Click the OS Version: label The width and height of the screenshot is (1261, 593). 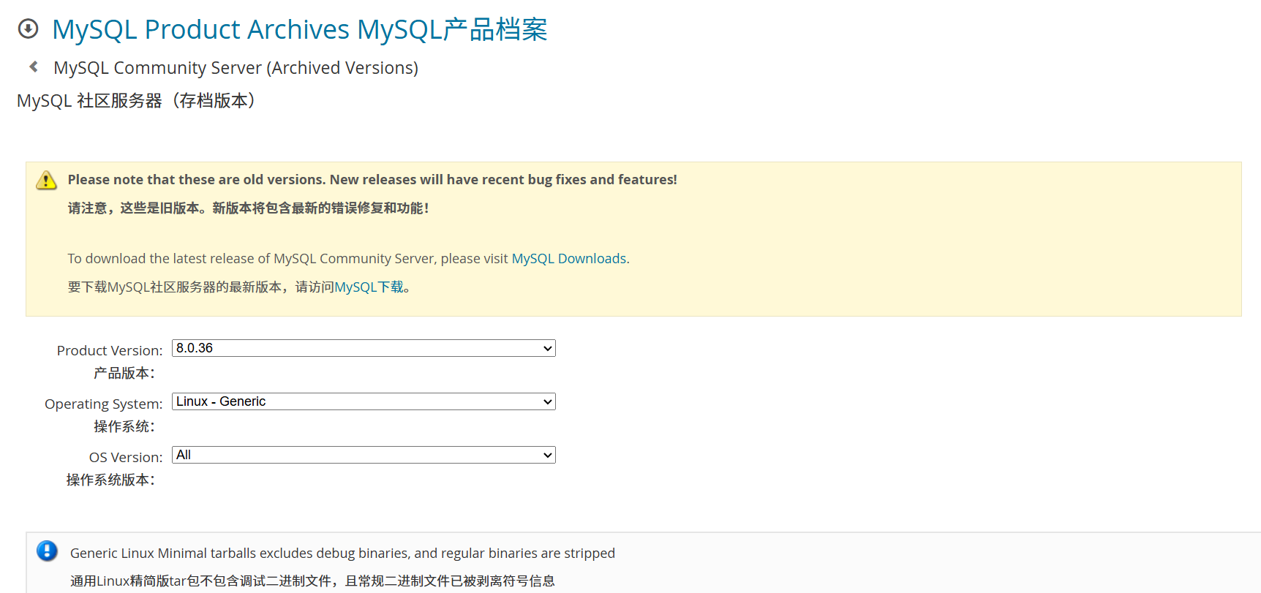tap(126, 458)
